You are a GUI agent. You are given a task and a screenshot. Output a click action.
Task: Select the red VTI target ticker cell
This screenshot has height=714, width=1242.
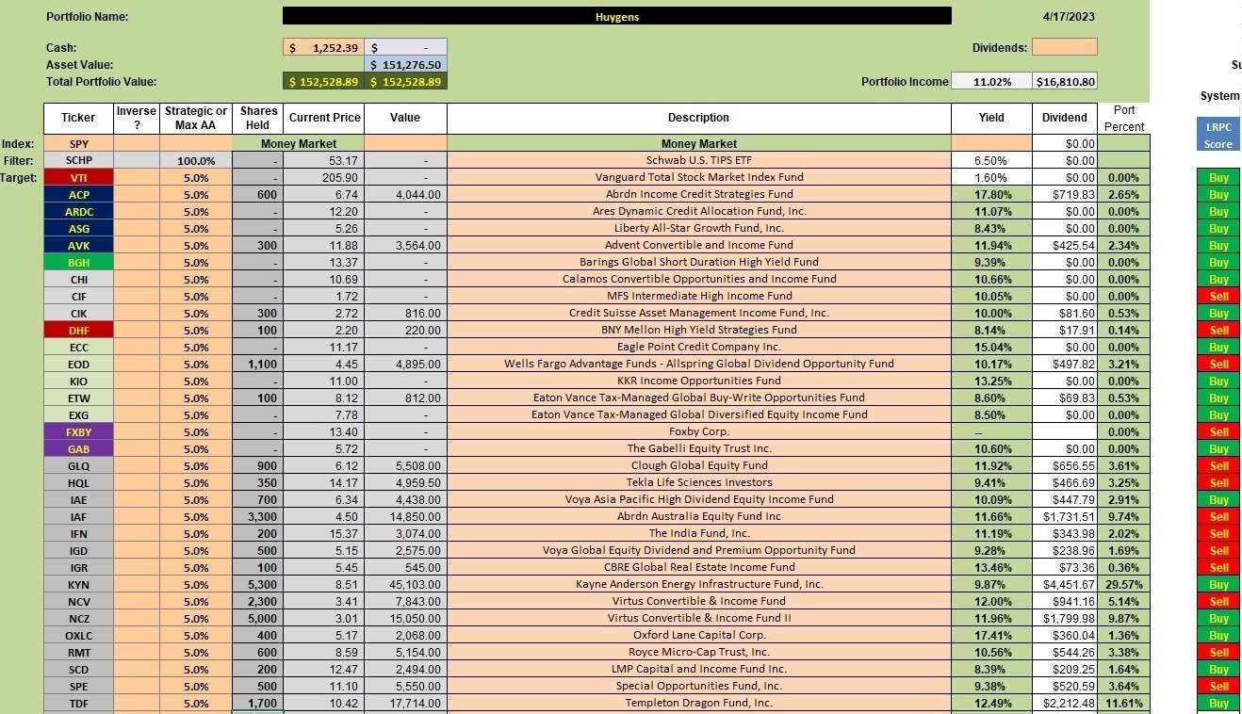[x=79, y=178]
